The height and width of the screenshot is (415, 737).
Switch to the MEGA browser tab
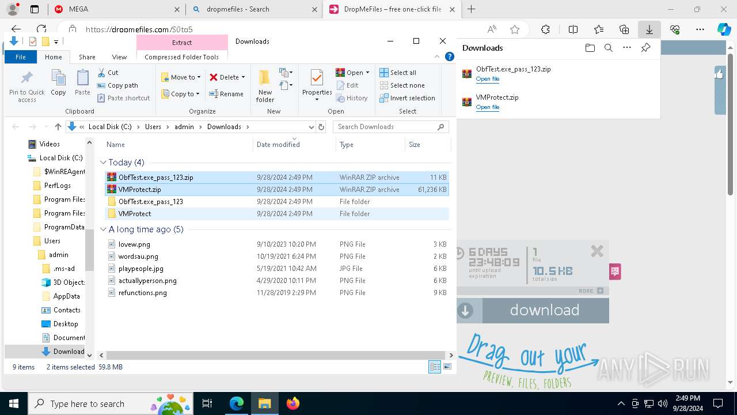[x=116, y=9]
